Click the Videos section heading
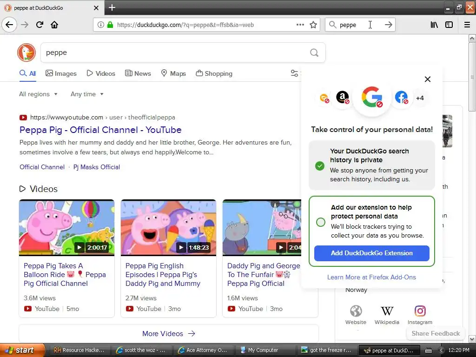The height and width of the screenshot is (357, 476). pos(39,189)
